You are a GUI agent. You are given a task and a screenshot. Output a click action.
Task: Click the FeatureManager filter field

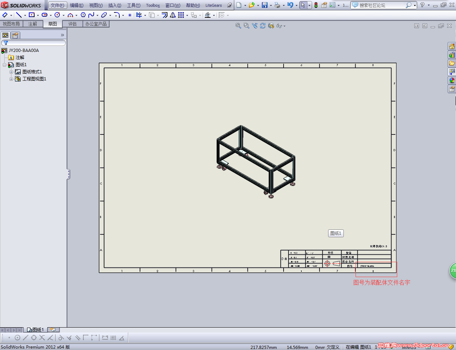(x=34, y=43)
